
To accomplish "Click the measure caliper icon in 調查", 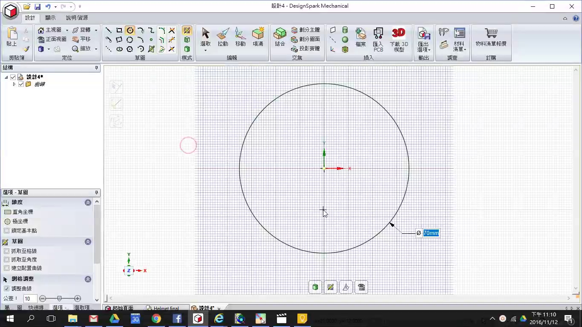I will coord(444,32).
